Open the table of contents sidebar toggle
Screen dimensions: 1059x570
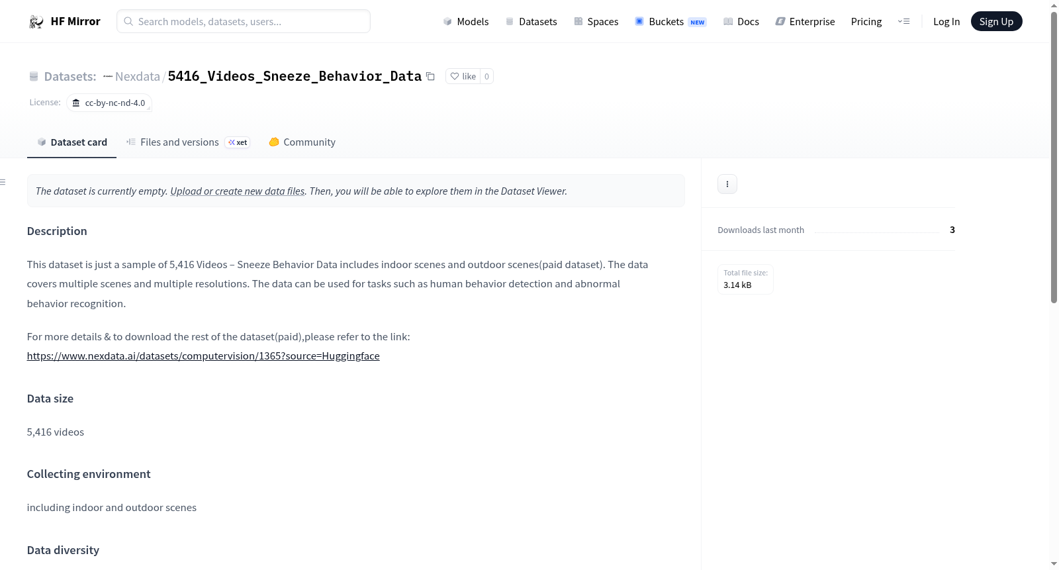pyautogui.click(x=3, y=182)
